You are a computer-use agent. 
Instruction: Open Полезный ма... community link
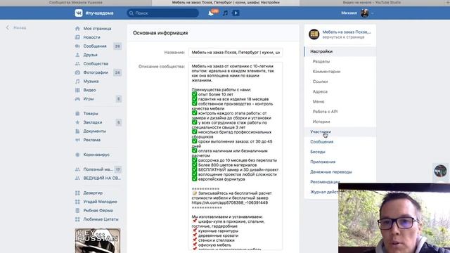coord(98,169)
